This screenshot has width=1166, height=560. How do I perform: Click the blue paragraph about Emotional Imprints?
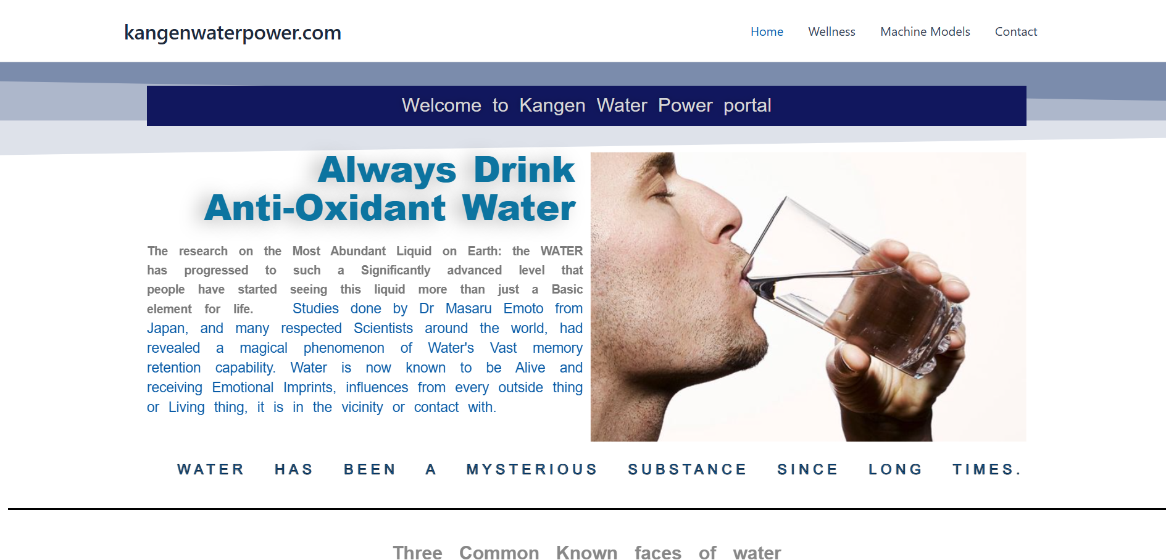[365, 358]
